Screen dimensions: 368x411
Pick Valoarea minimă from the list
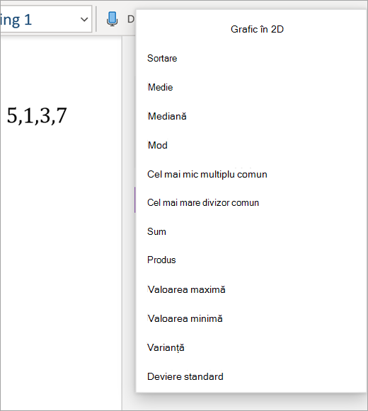point(185,319)
